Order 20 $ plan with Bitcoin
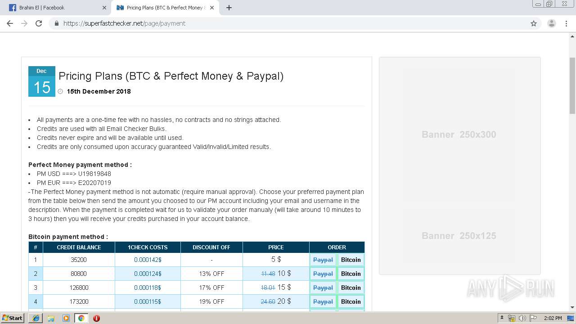Viewport: 576px width, 324px height. pos(351,301)
